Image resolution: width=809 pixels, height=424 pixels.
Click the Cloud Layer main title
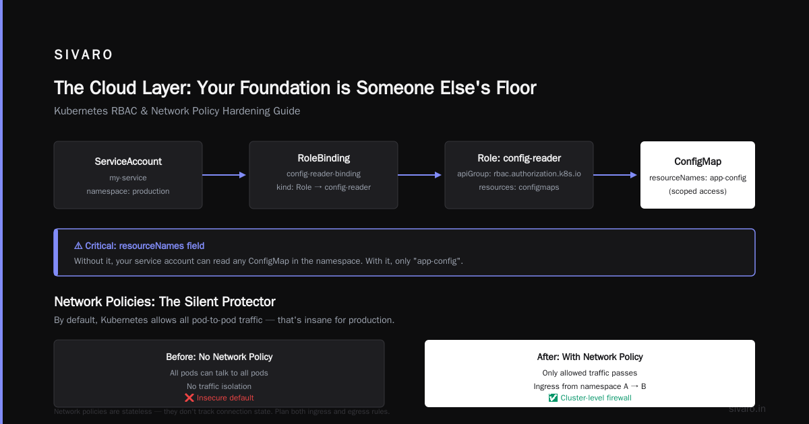(x=295, y=88)
